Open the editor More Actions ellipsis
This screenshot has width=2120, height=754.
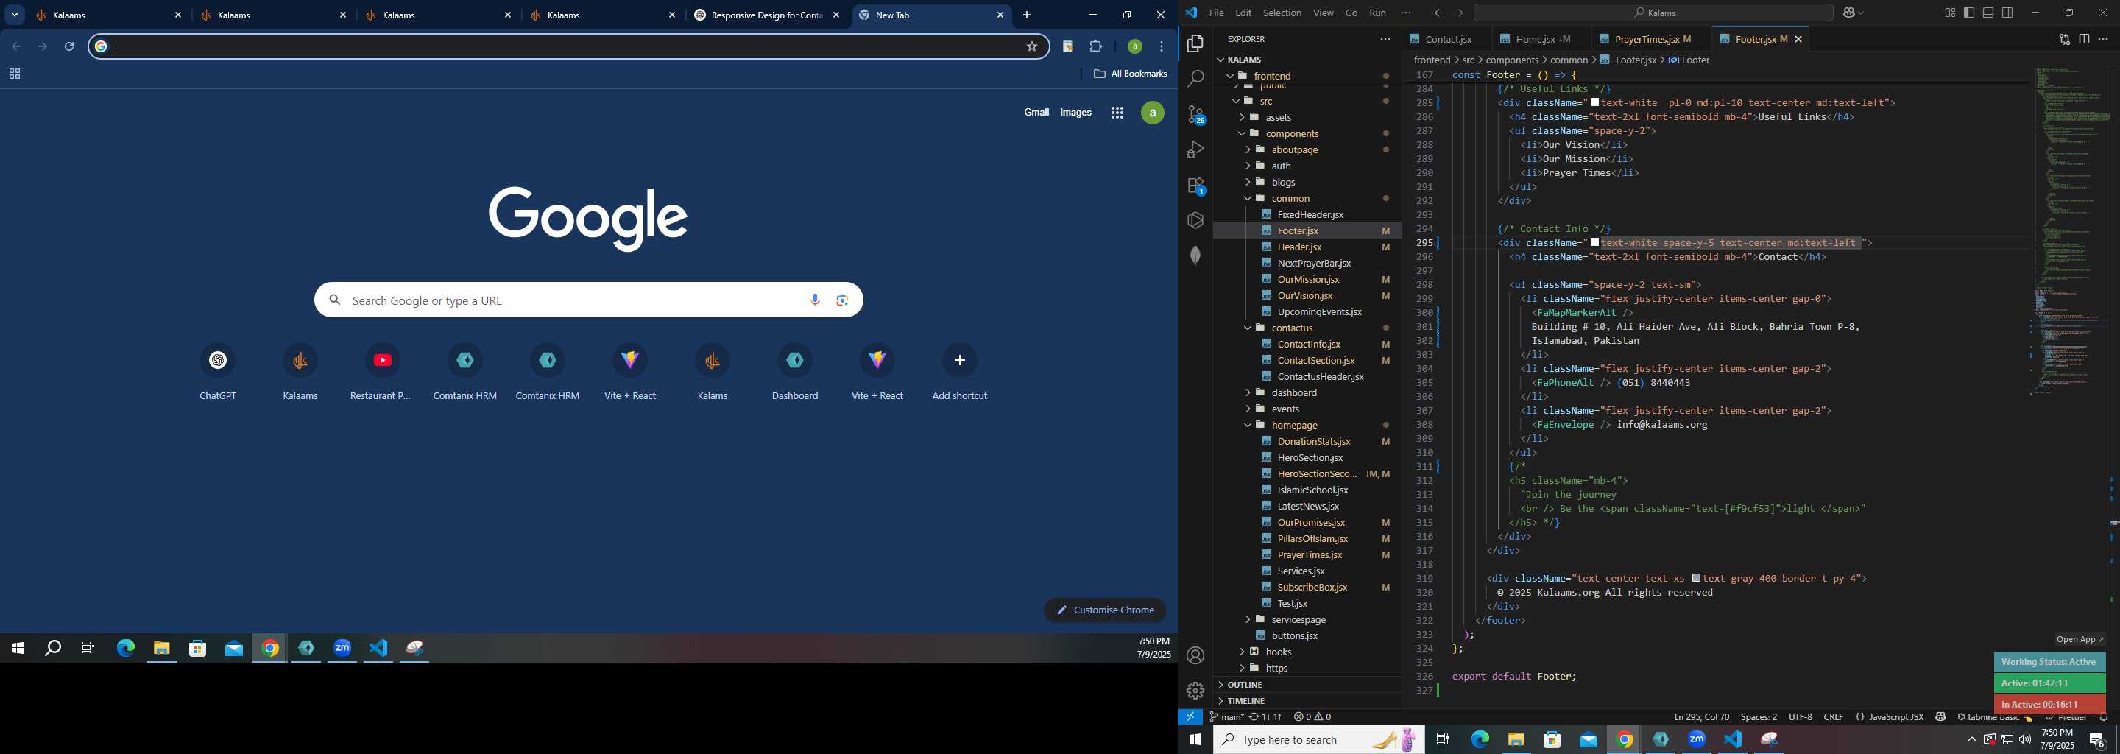(x=2104, y=40)
